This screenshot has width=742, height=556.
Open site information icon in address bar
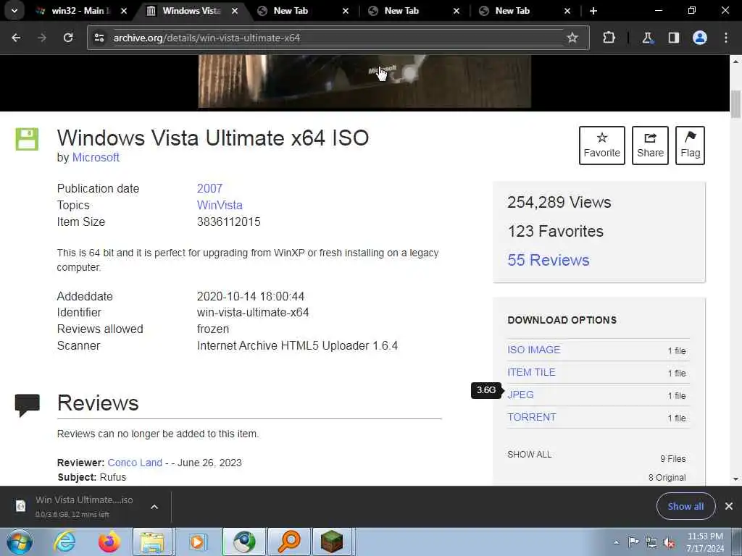point(99,38)
